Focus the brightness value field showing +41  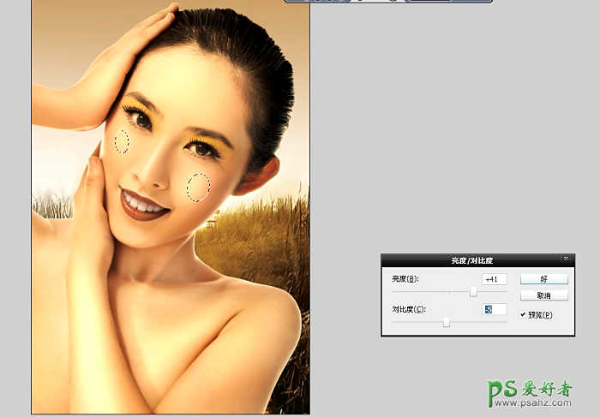[x=494, y=279]
